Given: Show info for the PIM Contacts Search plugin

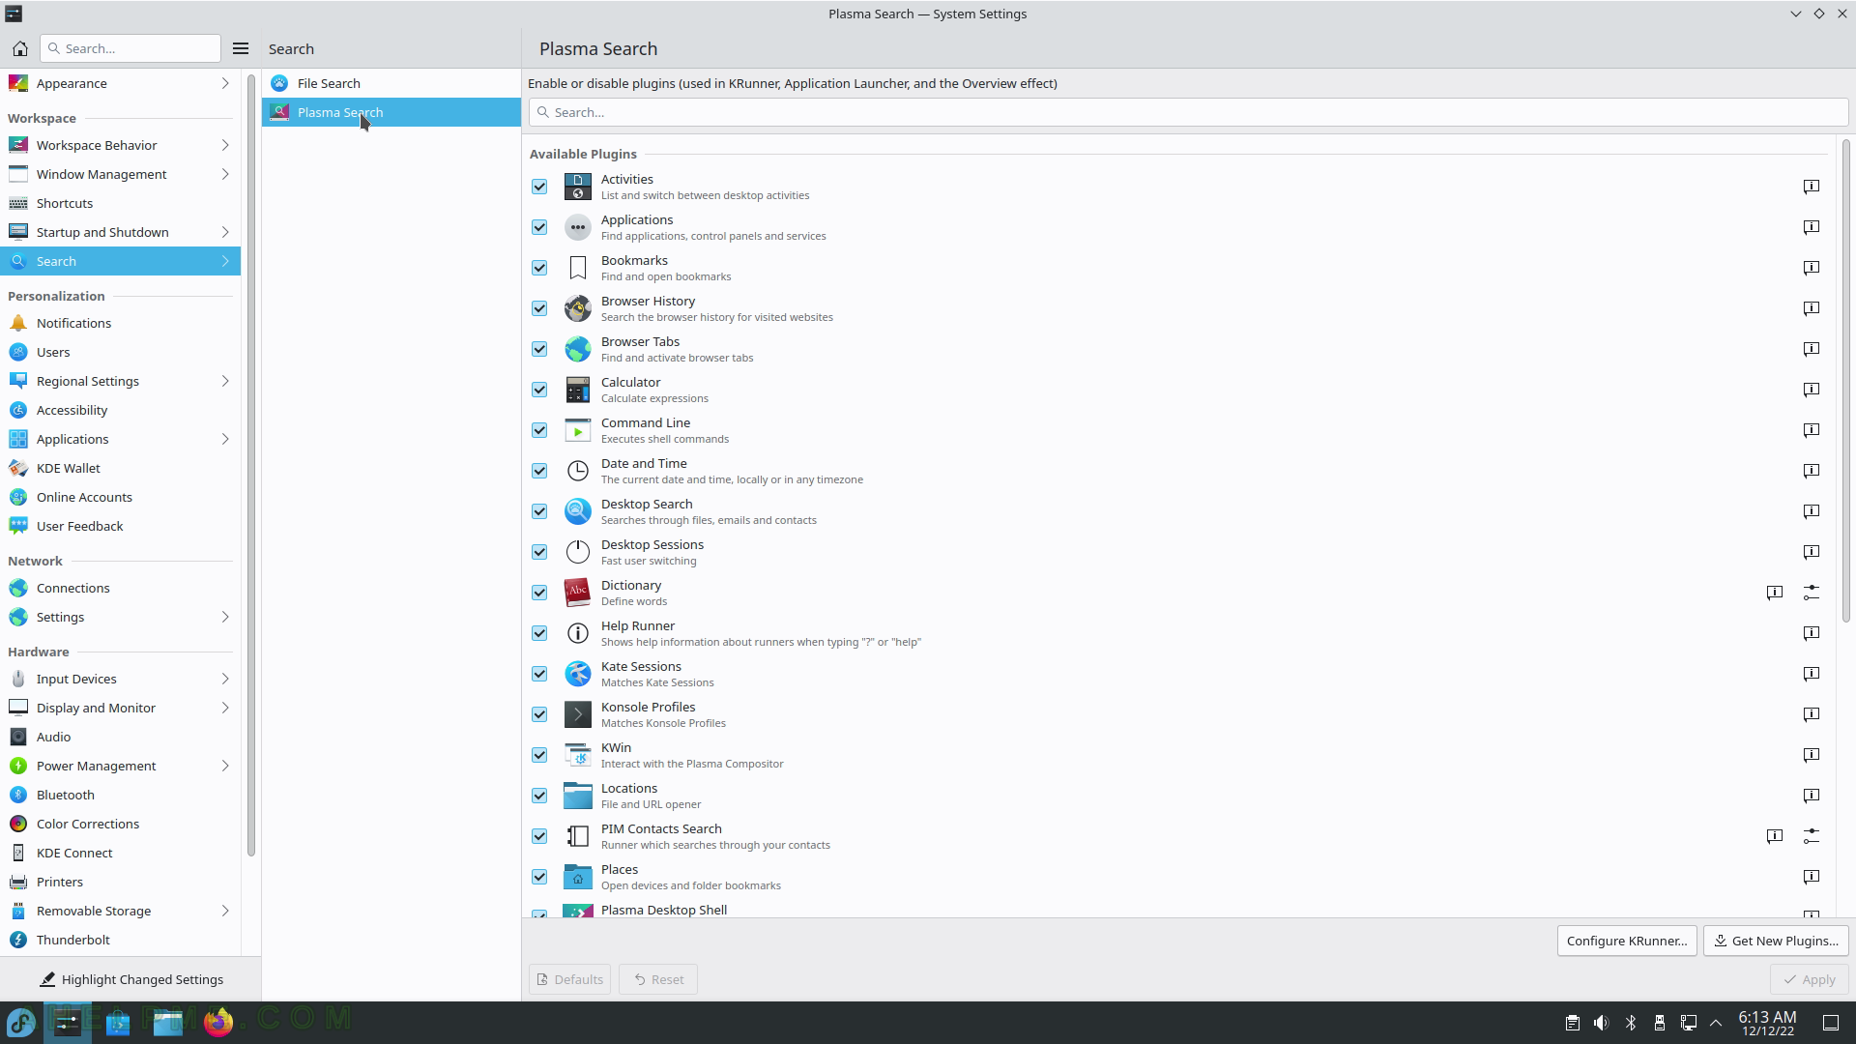Looking at the screenshot, I should 1775,836.
